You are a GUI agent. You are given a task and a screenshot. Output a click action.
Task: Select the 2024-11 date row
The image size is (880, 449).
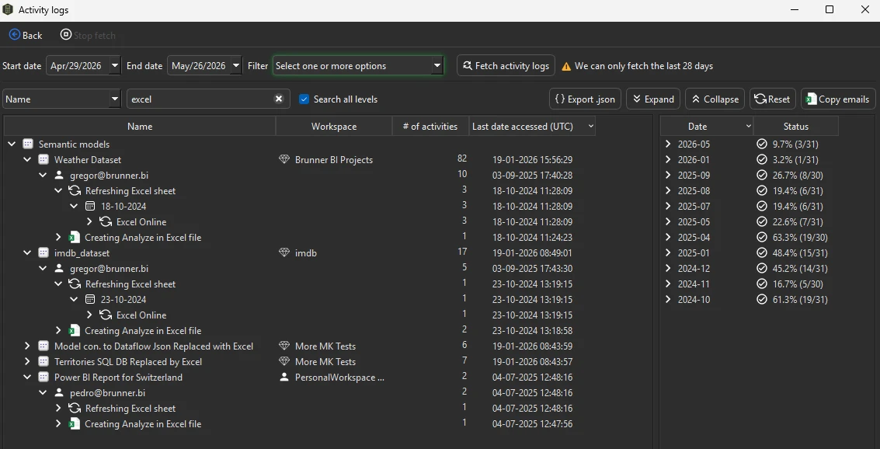[x=750, y=284]
